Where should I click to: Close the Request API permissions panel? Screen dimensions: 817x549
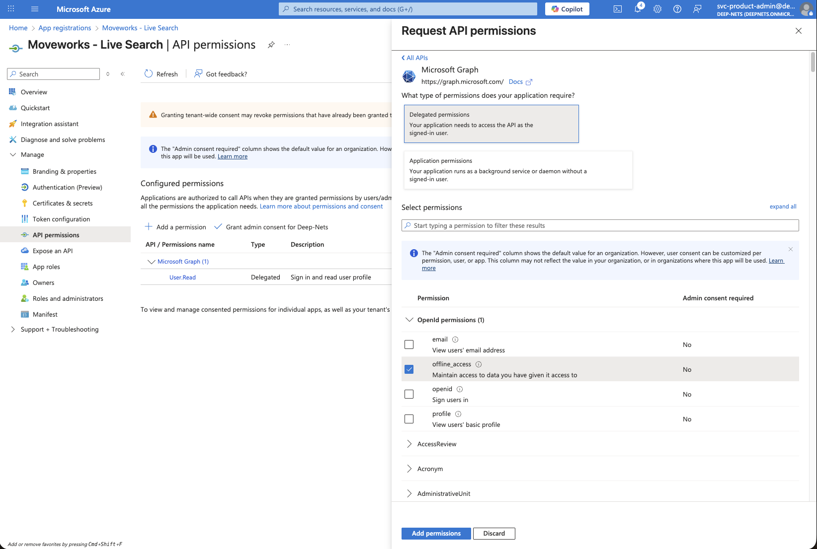(799, 31)
